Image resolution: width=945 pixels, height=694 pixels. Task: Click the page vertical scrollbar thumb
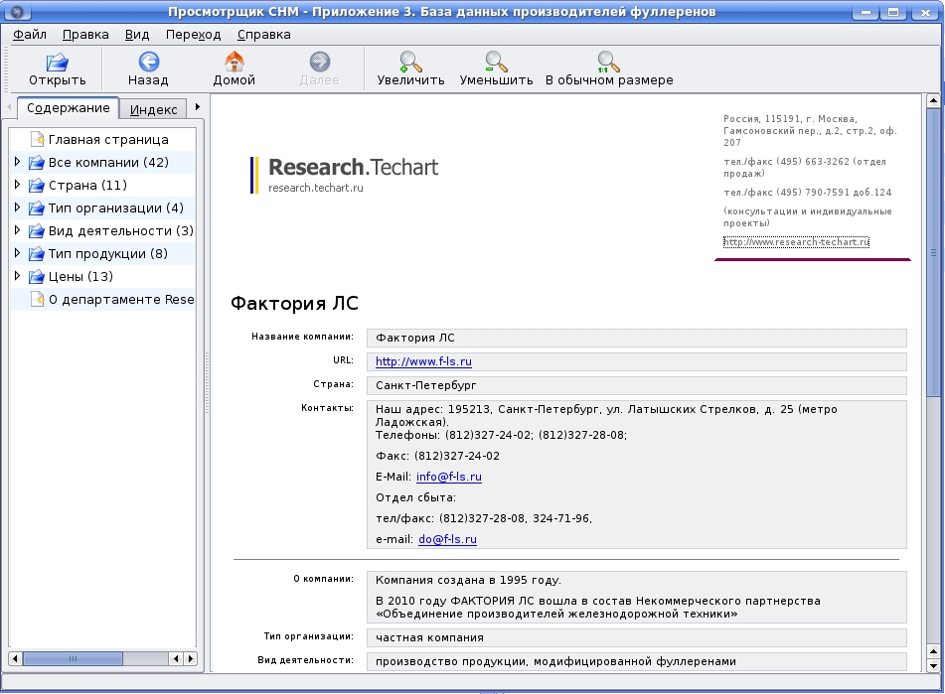[933, 252]
